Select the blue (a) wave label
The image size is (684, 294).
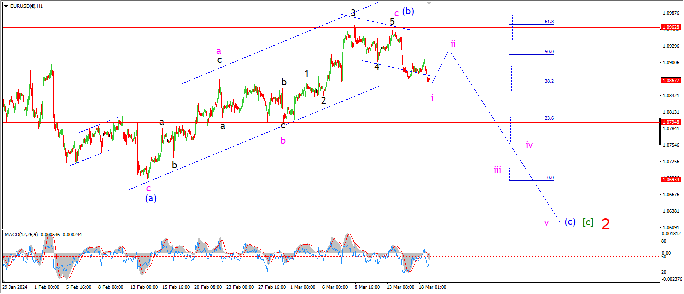click(151, 198)
